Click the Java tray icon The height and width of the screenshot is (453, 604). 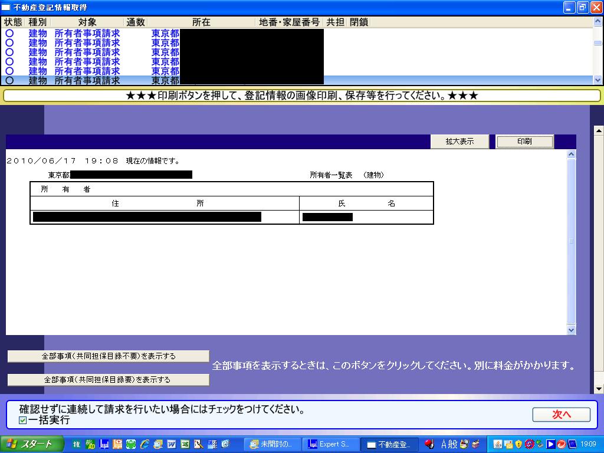pyautogui.click(x=498, y=444)
